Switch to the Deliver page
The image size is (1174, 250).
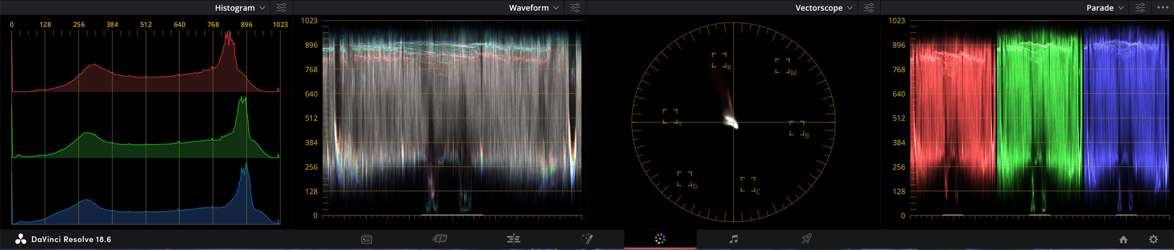[807, 239]
